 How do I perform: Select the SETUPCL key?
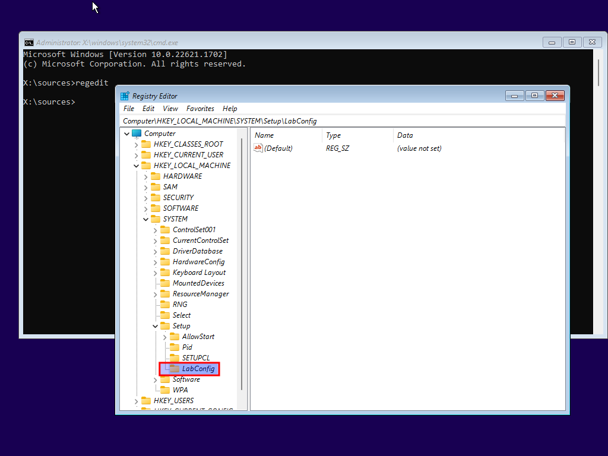[x=196, y=358]
